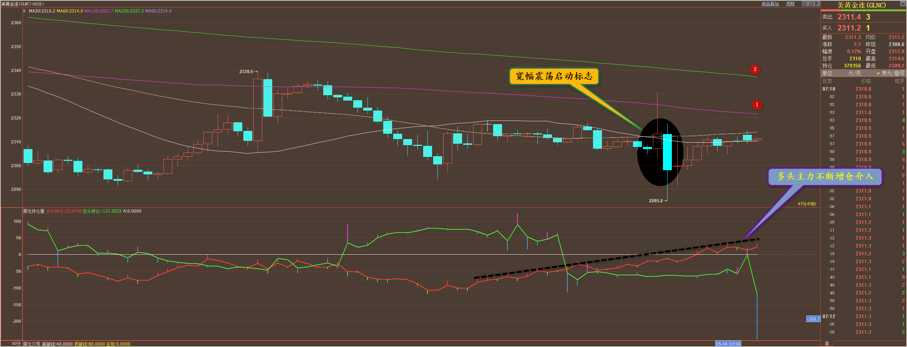Click the 屠龙持仓里 sub-chart indicator name
This screenshot has height=347, width=907.
34,211
